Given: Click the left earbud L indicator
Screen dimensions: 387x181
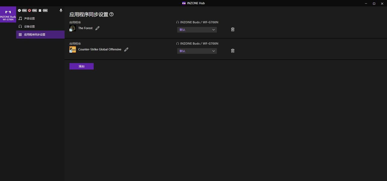Looking at the screenshot, I should click(19, 11).
